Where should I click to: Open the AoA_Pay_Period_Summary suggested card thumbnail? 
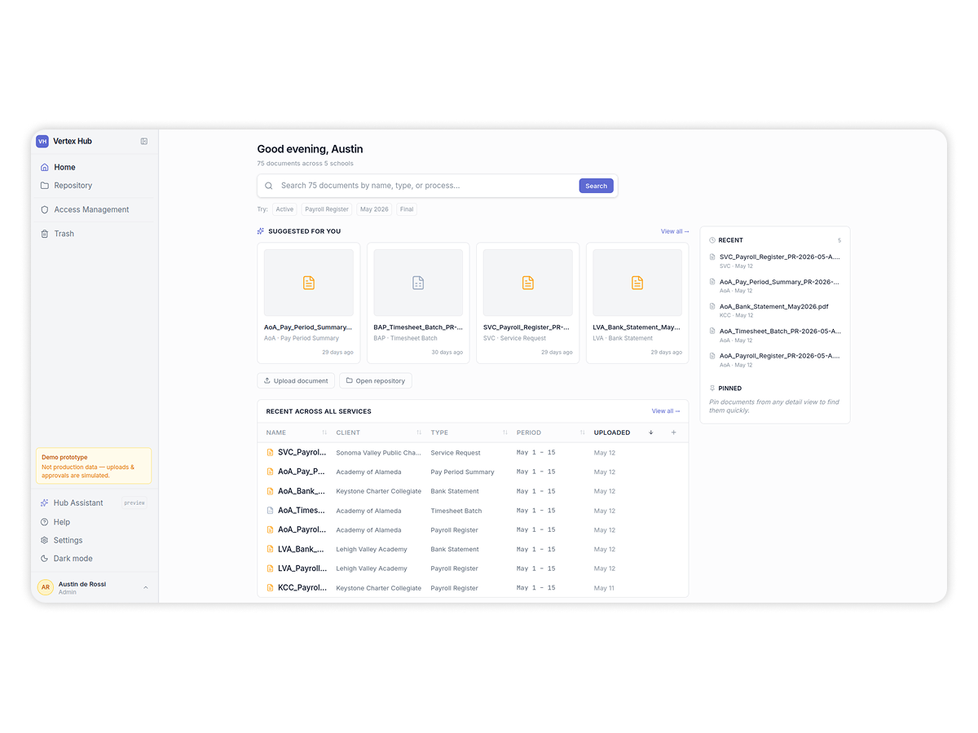(309, 283)
